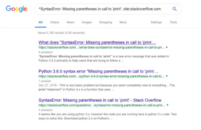Click the 'Dec 27, 2016' snippet date
201x130 pixels.
click(x=48, y=85)
